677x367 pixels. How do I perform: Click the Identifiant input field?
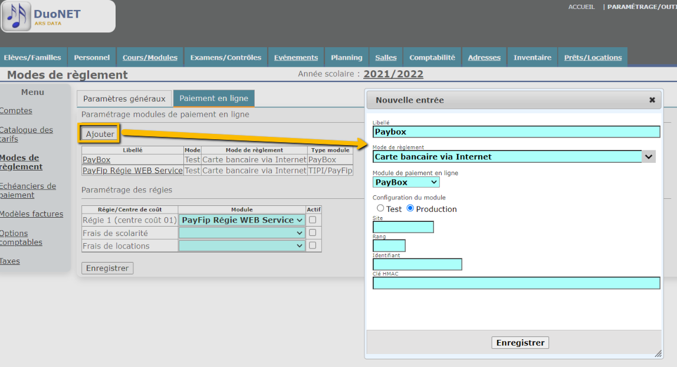418,264
